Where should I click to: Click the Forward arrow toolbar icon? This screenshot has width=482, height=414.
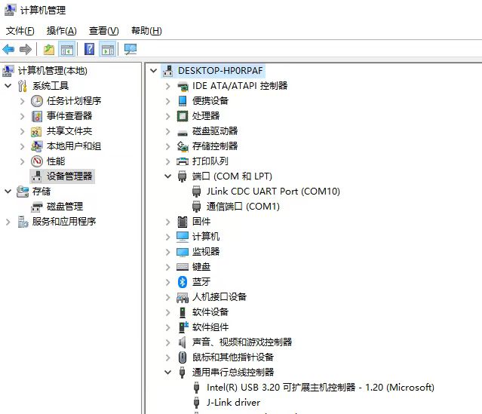coord(26,49)
